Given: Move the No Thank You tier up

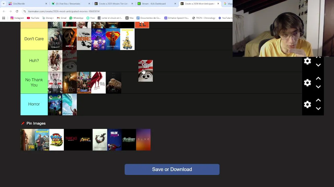Looking at the screenshot, I should (x=318, y=78).
